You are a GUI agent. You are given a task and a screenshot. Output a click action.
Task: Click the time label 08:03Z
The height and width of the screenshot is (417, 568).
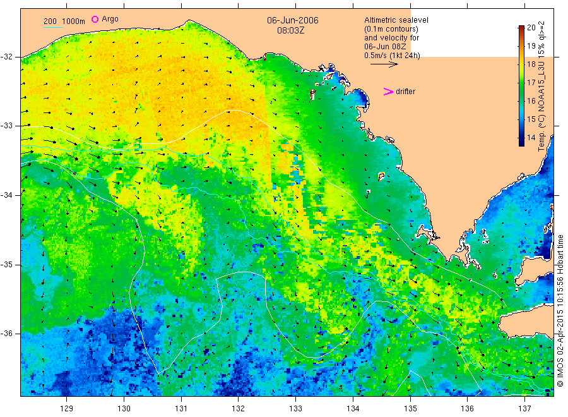pyautogui.click(x=290, y=30)
